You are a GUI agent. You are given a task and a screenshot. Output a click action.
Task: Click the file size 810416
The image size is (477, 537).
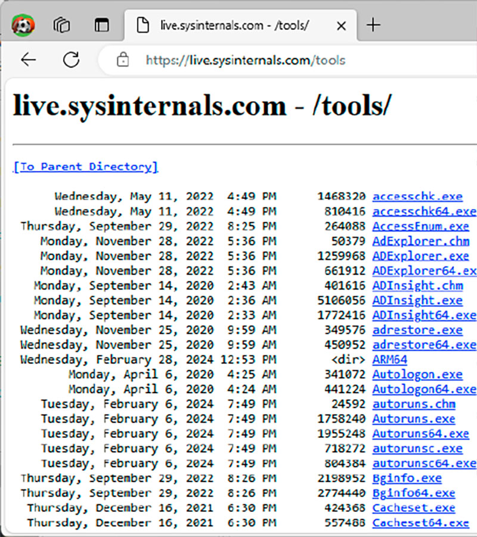click(x=345, y=211)
